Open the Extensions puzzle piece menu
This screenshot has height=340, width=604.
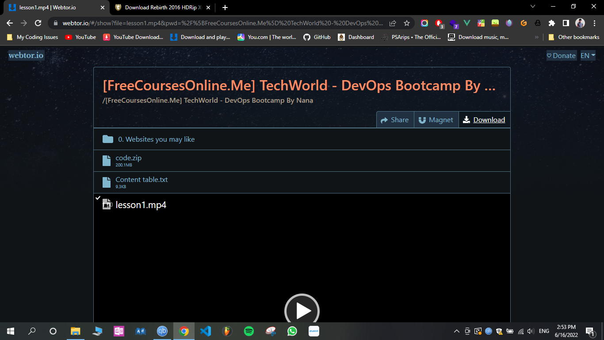click(552, 23)
